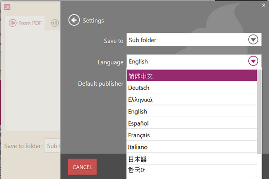Select 简体中文 from the language list

coord(192,75)
